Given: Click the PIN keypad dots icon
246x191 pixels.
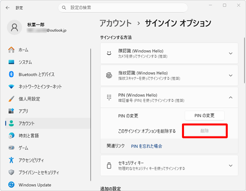Looking at the screenshot, I should [109, 97].
